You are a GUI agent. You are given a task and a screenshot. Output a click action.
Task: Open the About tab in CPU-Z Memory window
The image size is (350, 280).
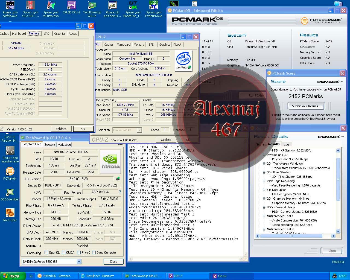72,34
